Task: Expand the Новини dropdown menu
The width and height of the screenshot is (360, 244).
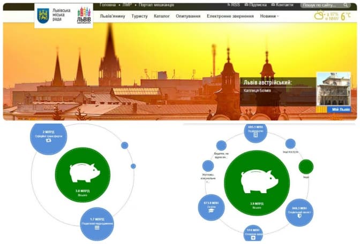Action: [269, 16]
